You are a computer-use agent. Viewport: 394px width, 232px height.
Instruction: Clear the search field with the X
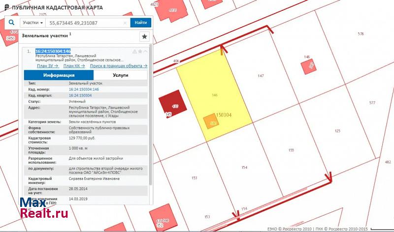pos(126,23)
